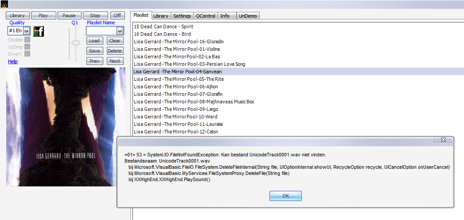Open the UnDemo tab
Viewport: 464px width, 220px height.
248,16
